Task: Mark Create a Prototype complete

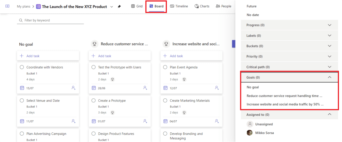Action: pos(94,100)
